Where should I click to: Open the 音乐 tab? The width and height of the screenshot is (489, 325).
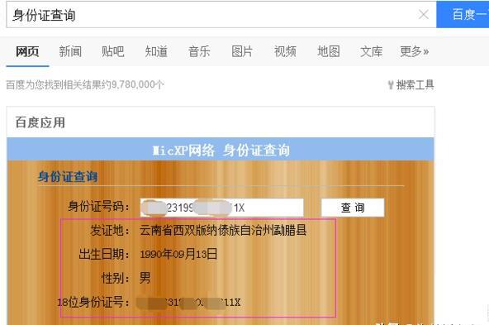tap(199, 51)
